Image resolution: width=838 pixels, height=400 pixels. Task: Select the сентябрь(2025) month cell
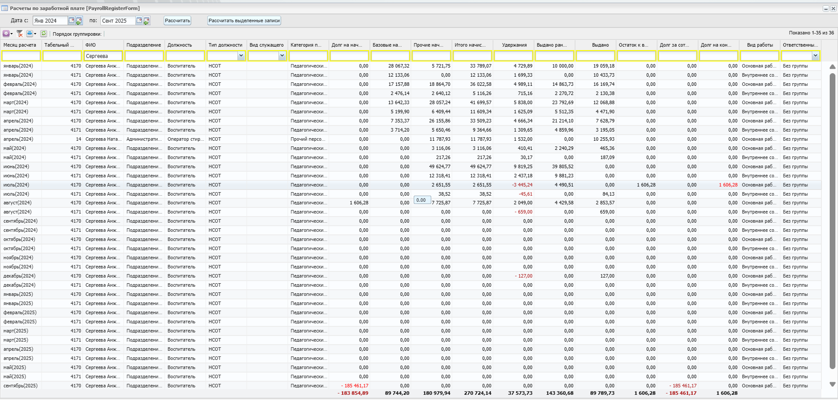(21, 386)
